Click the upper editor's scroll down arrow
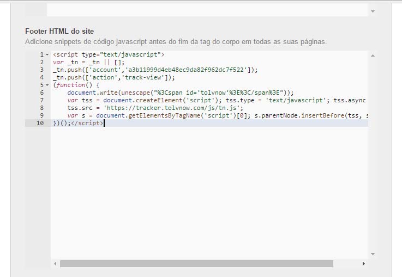This screenshot has width=402, height=277. tap(373, 11)
